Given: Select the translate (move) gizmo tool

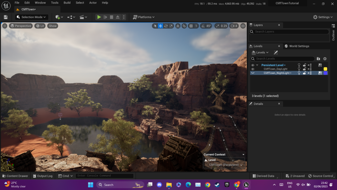Looking at the screenshot, I should pos(161,26).
